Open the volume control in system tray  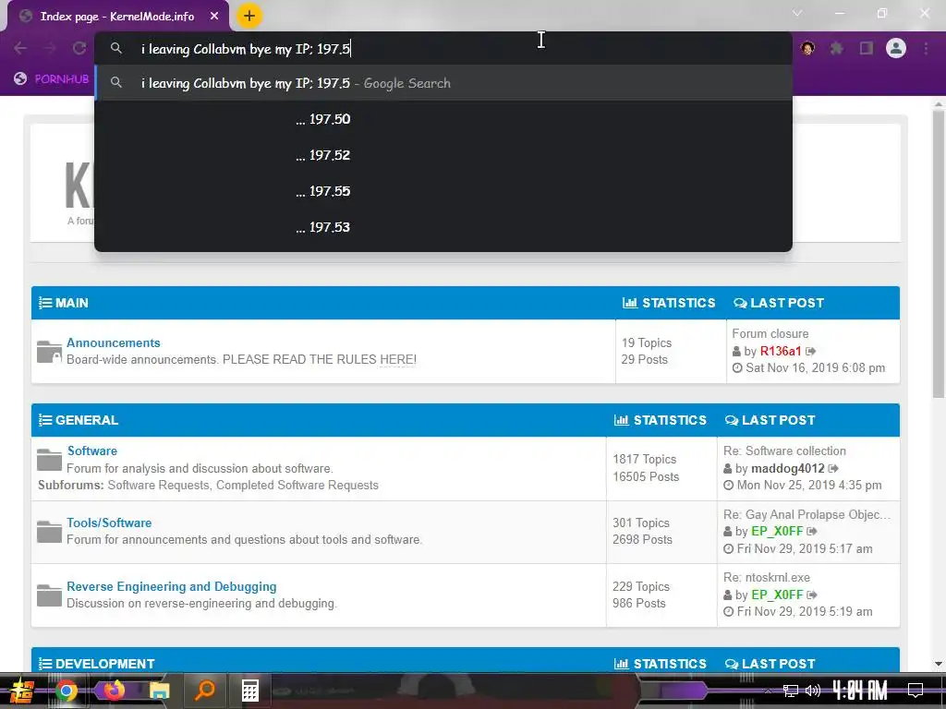813,691
